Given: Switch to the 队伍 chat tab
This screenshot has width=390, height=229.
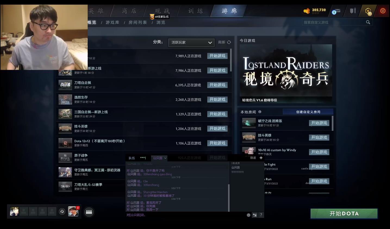Looking at the screenshot, I should (132, 158).
